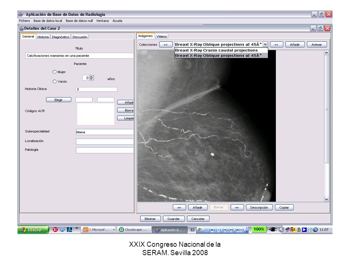Click the ES language indicator

192,230
